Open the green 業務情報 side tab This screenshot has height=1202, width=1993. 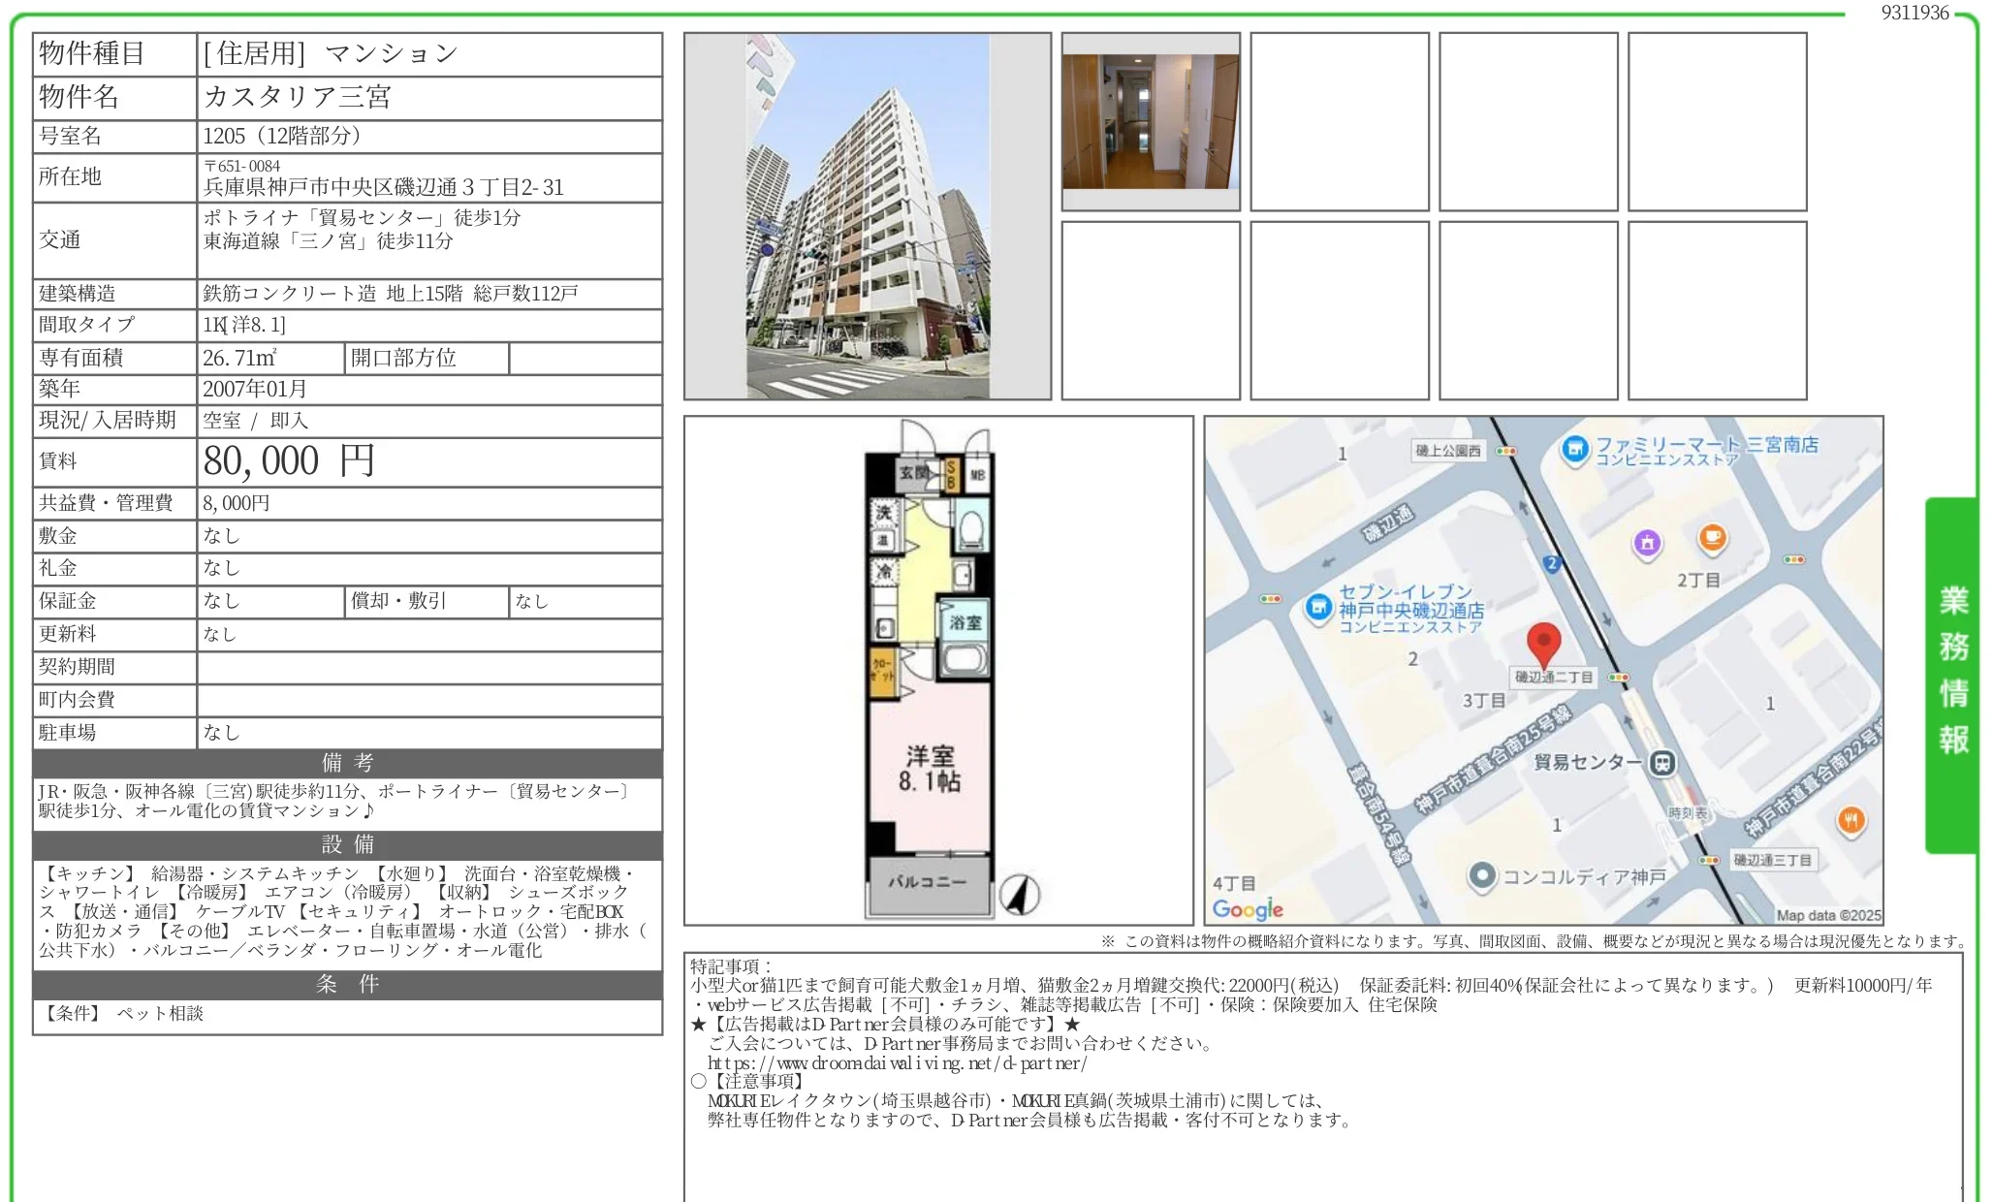point(1952,675)
